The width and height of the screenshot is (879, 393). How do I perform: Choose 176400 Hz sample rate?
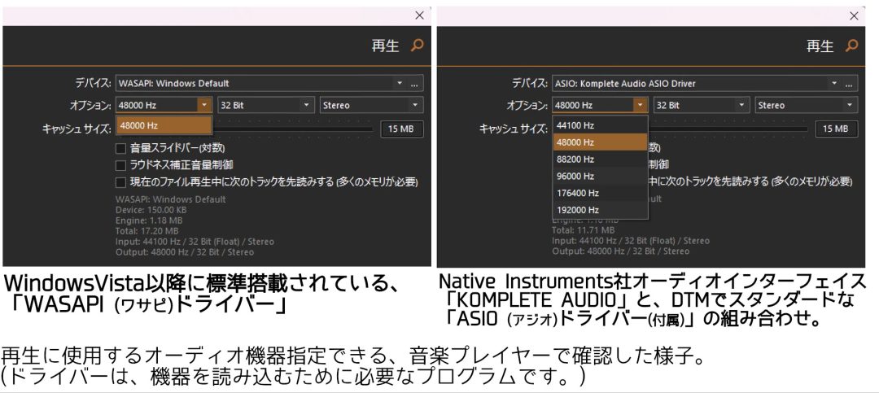click(x=600, y=193)
